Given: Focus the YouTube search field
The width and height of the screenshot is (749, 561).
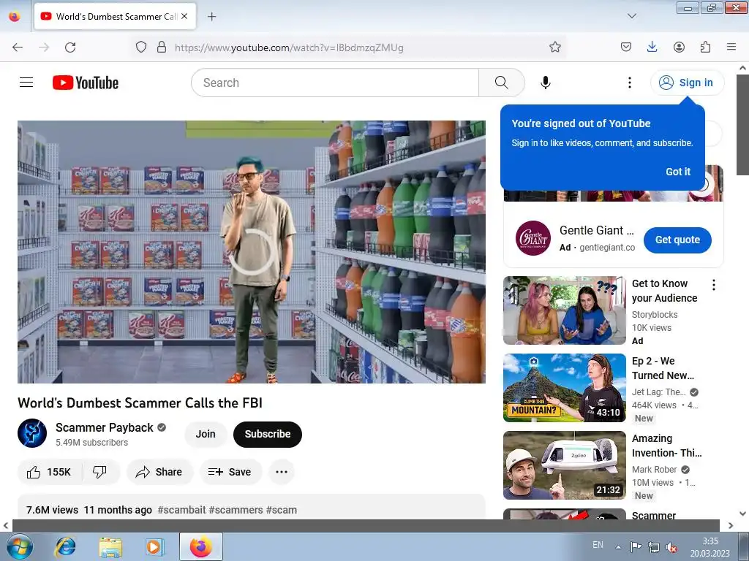Looking at the screenshot, I should [335, 83].
